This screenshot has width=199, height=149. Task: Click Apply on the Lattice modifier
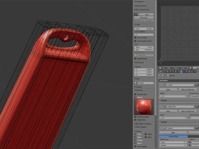(x=168, y=89)
